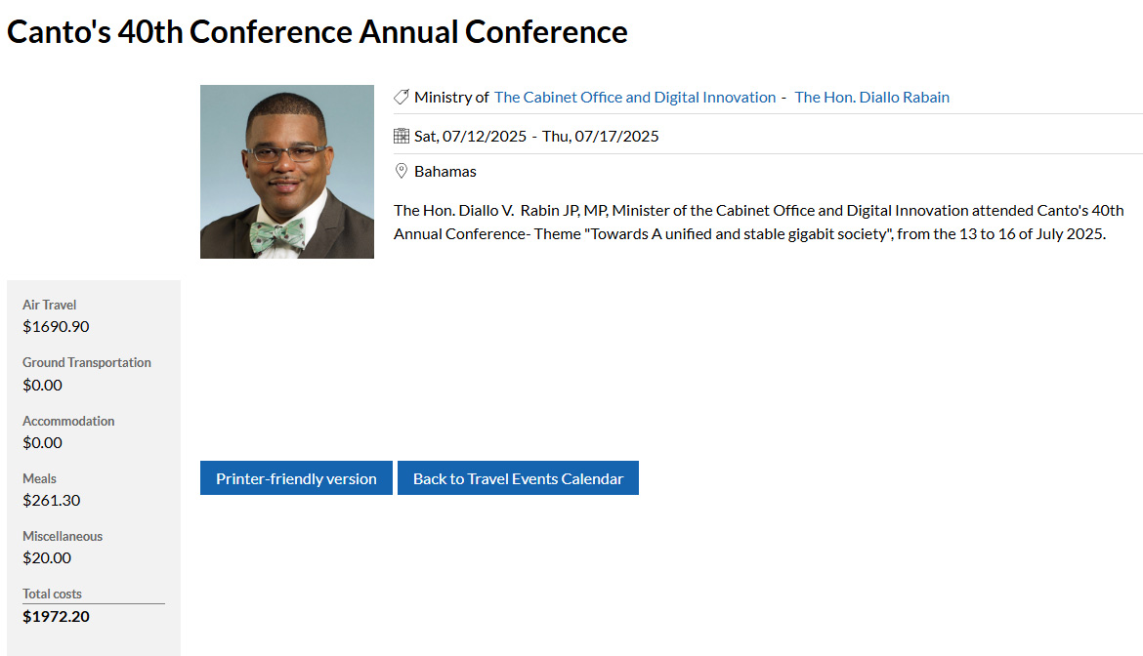This screenshot has height=656, width=1143.
Task: Click the end date Thu, 07/17/2025
Action: (x=601, y=136)
